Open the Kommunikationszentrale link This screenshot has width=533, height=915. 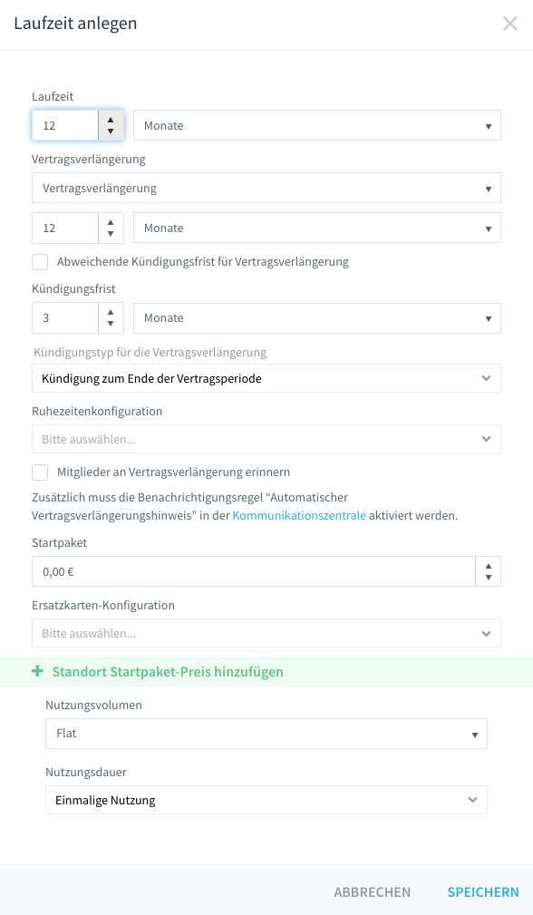pyautogui.click(x=299, y=515)
